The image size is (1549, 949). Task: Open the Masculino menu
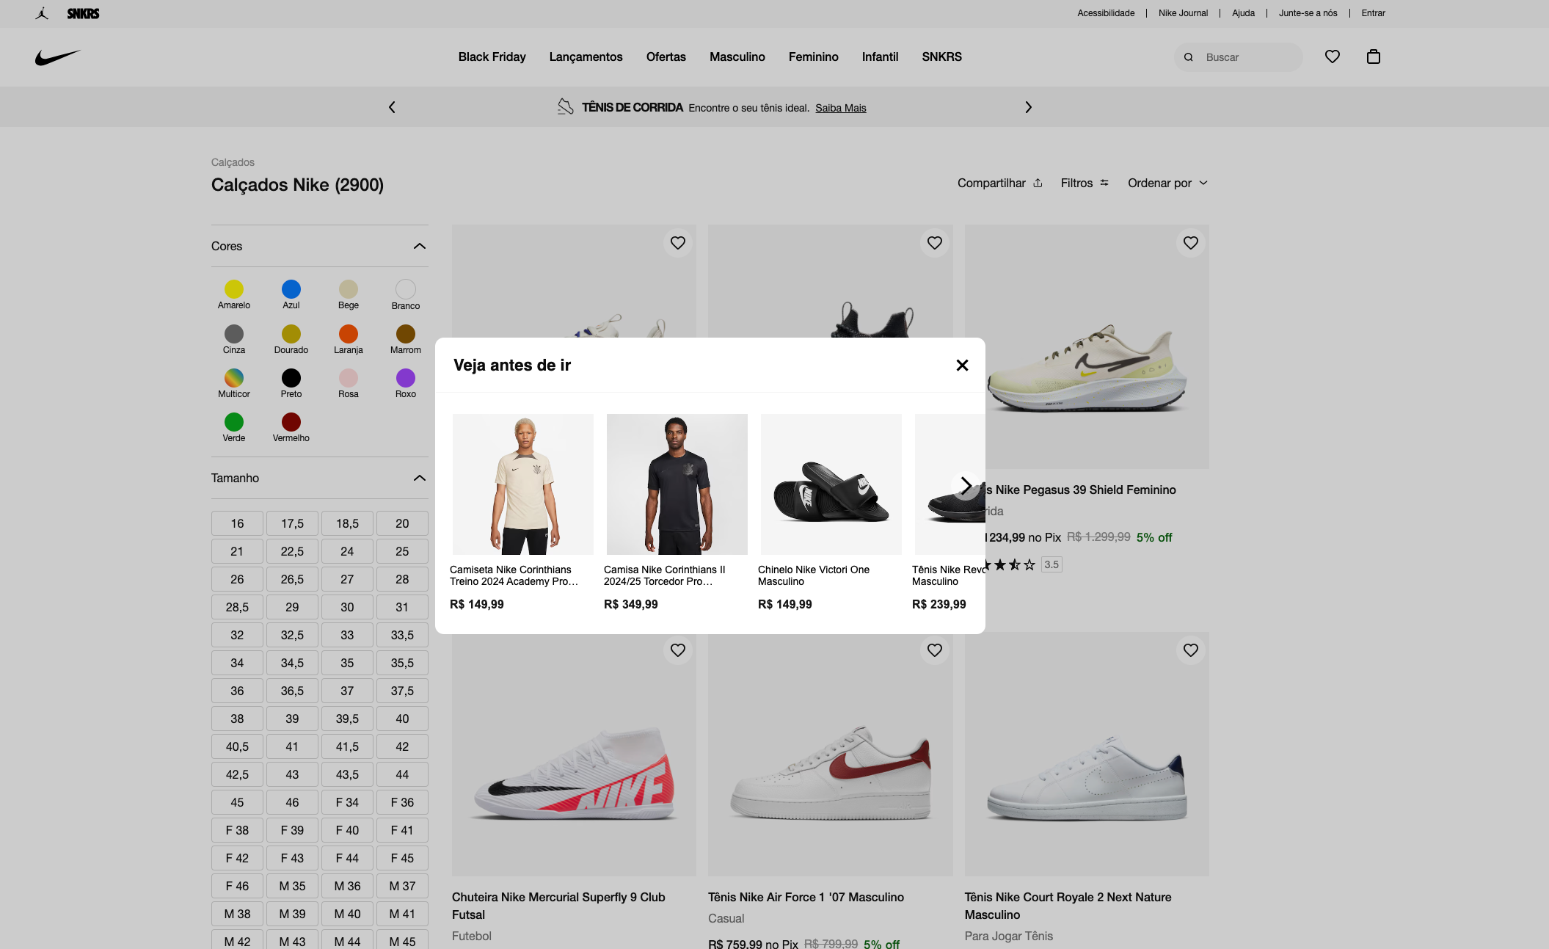[x=737, y=57]
